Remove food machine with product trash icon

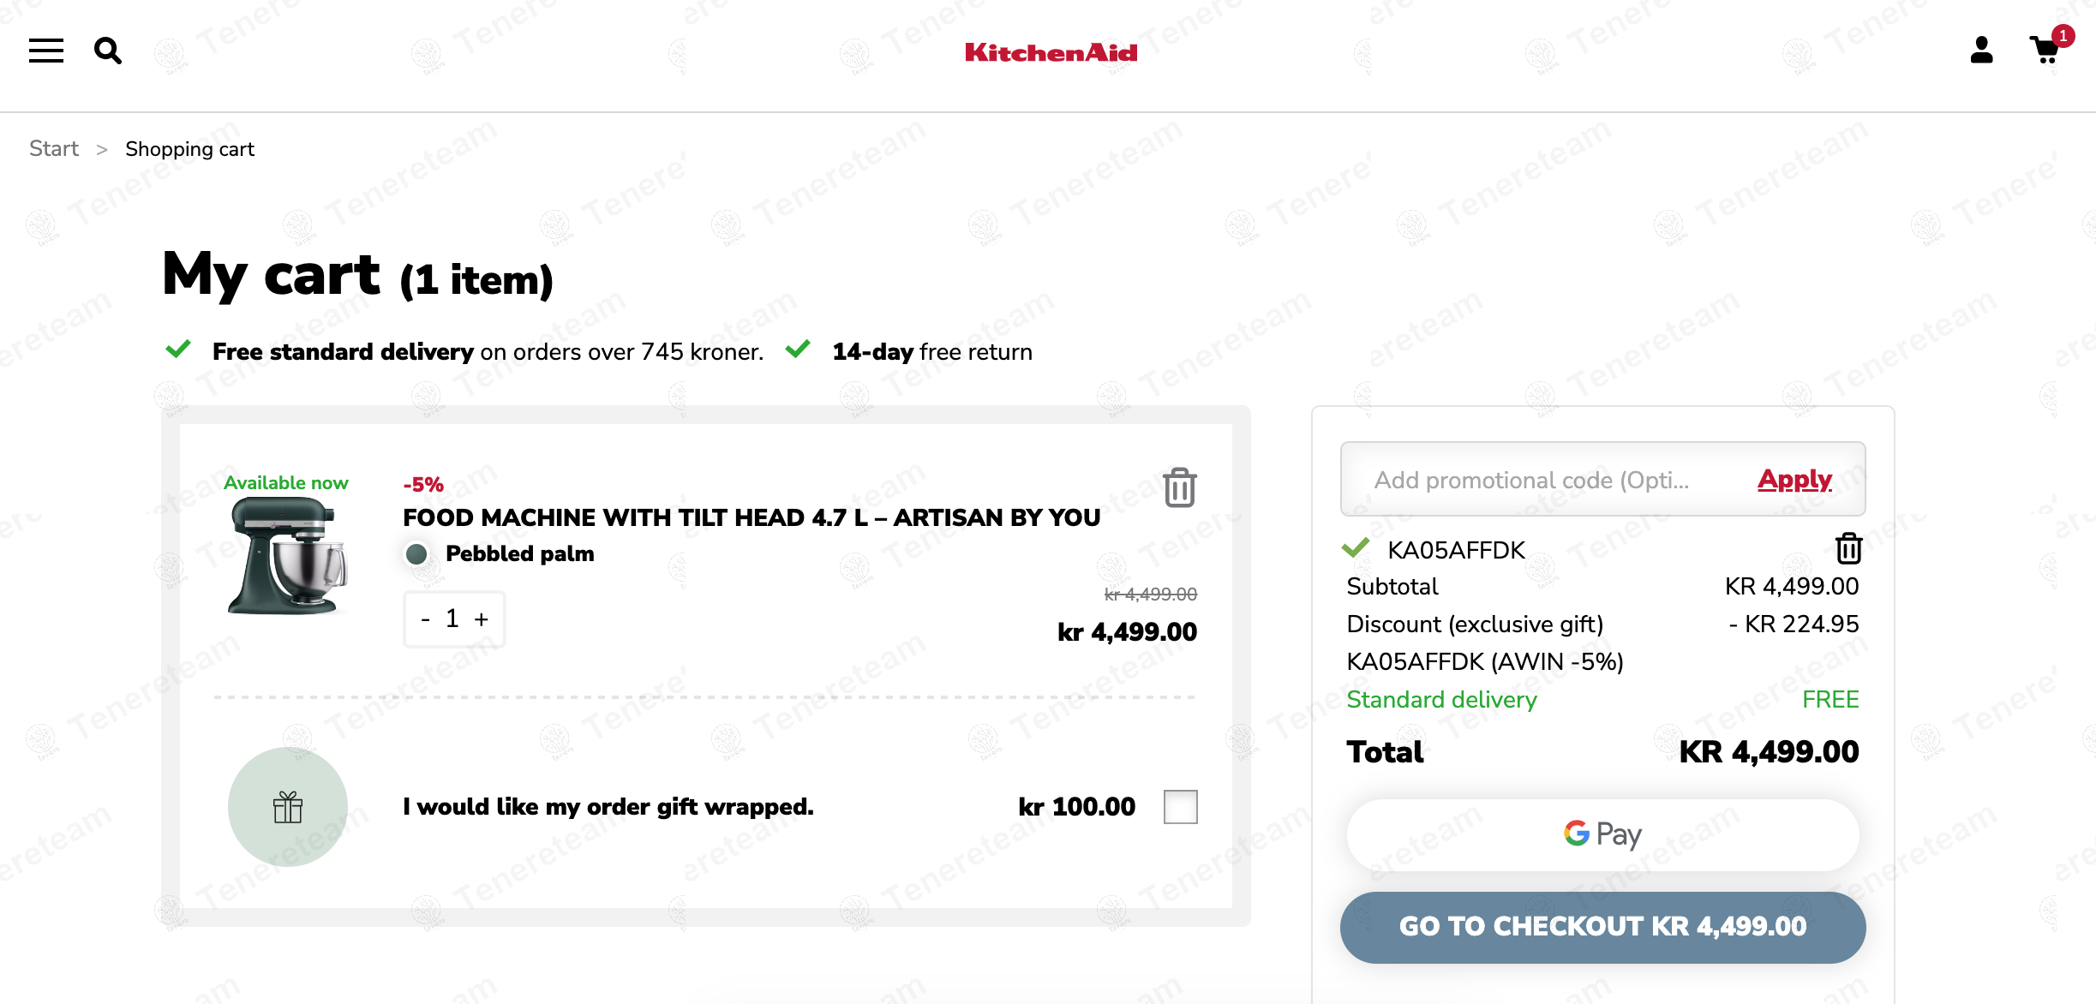(x=1180, y=487)
